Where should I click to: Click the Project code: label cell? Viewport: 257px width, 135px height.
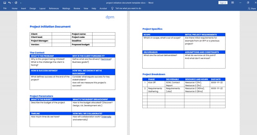tap(82, 37)
